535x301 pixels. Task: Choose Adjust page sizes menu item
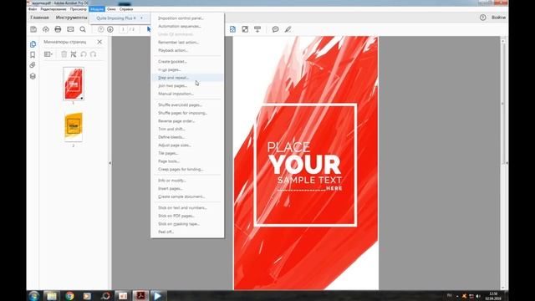(187, 145)
